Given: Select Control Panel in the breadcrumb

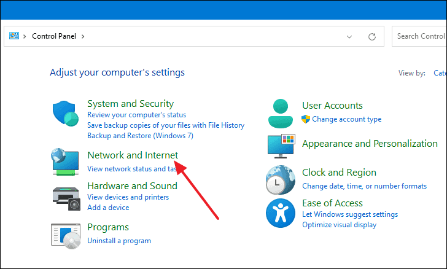Looking at the screenshot, I should pos(54,36).
